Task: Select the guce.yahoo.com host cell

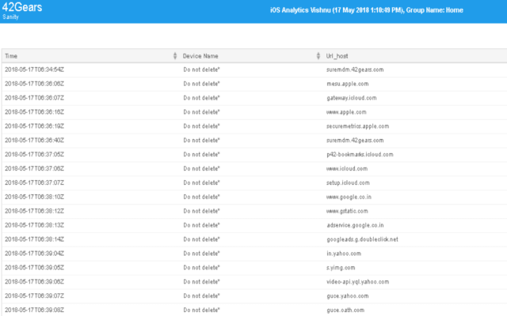Action: point(347,296)
